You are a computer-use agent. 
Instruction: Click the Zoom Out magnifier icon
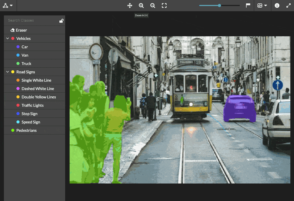coord(153,5)
